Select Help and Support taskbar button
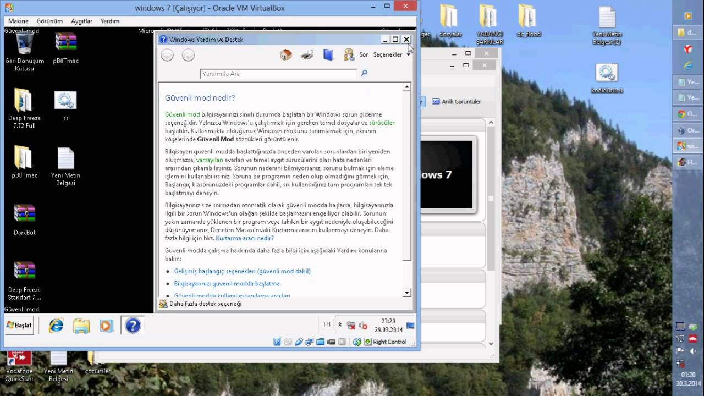 coord(133,326)
